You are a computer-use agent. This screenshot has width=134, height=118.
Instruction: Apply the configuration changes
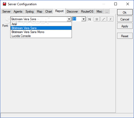[125, 26]
